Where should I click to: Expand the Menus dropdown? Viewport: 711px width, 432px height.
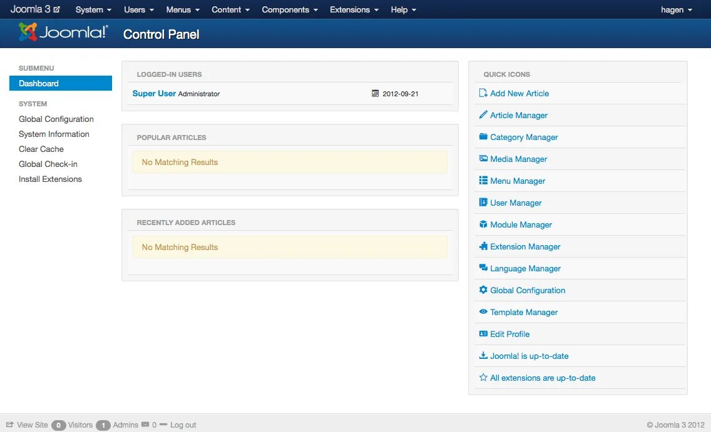[183, 9]
